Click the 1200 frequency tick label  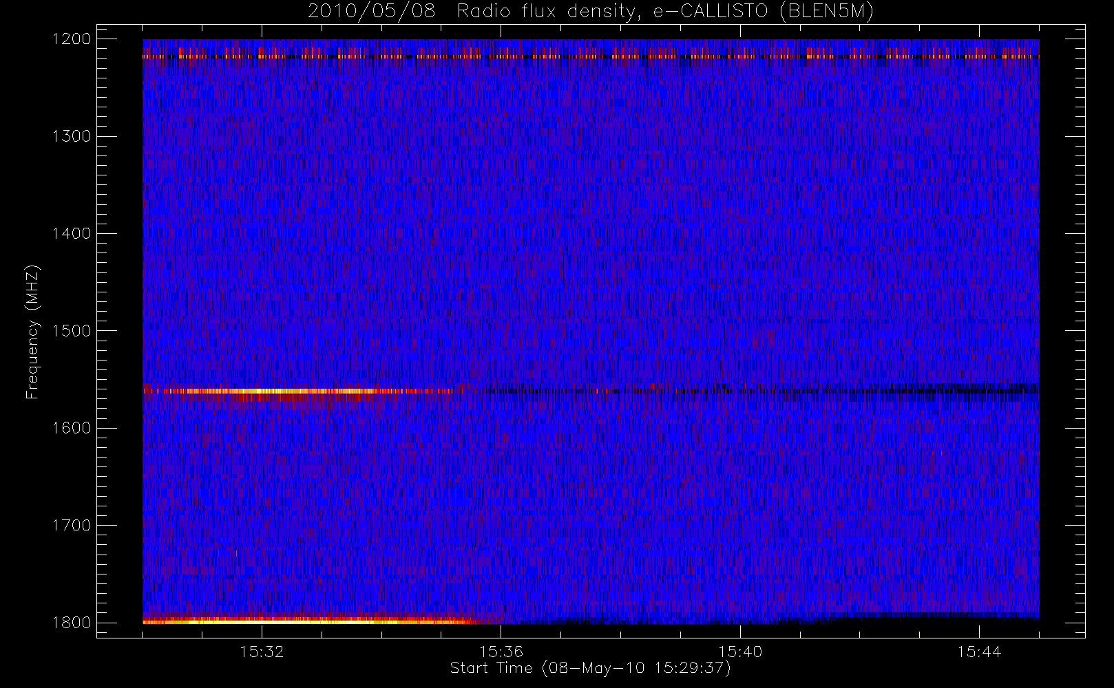click(x=72, y=39)
